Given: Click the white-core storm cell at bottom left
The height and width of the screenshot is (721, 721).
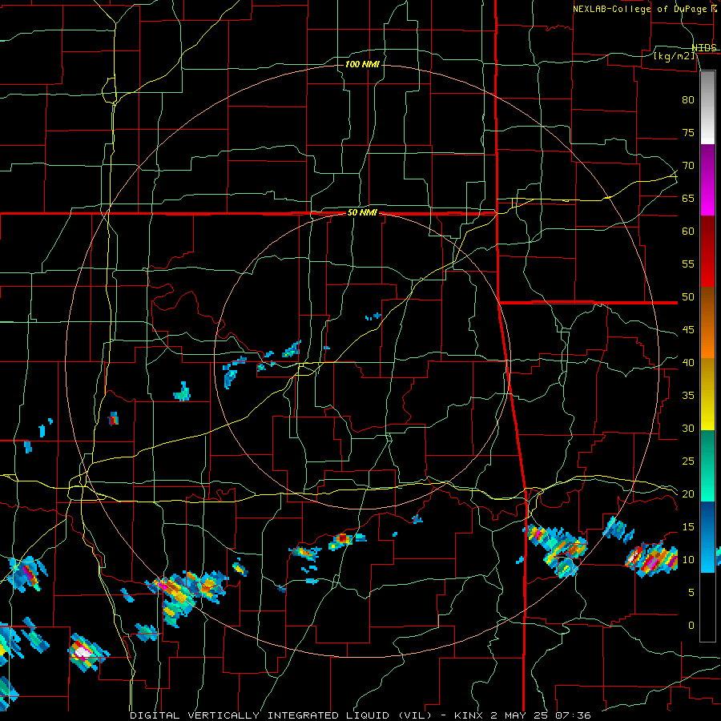Looking at the screenshot, I should [87, 652].
